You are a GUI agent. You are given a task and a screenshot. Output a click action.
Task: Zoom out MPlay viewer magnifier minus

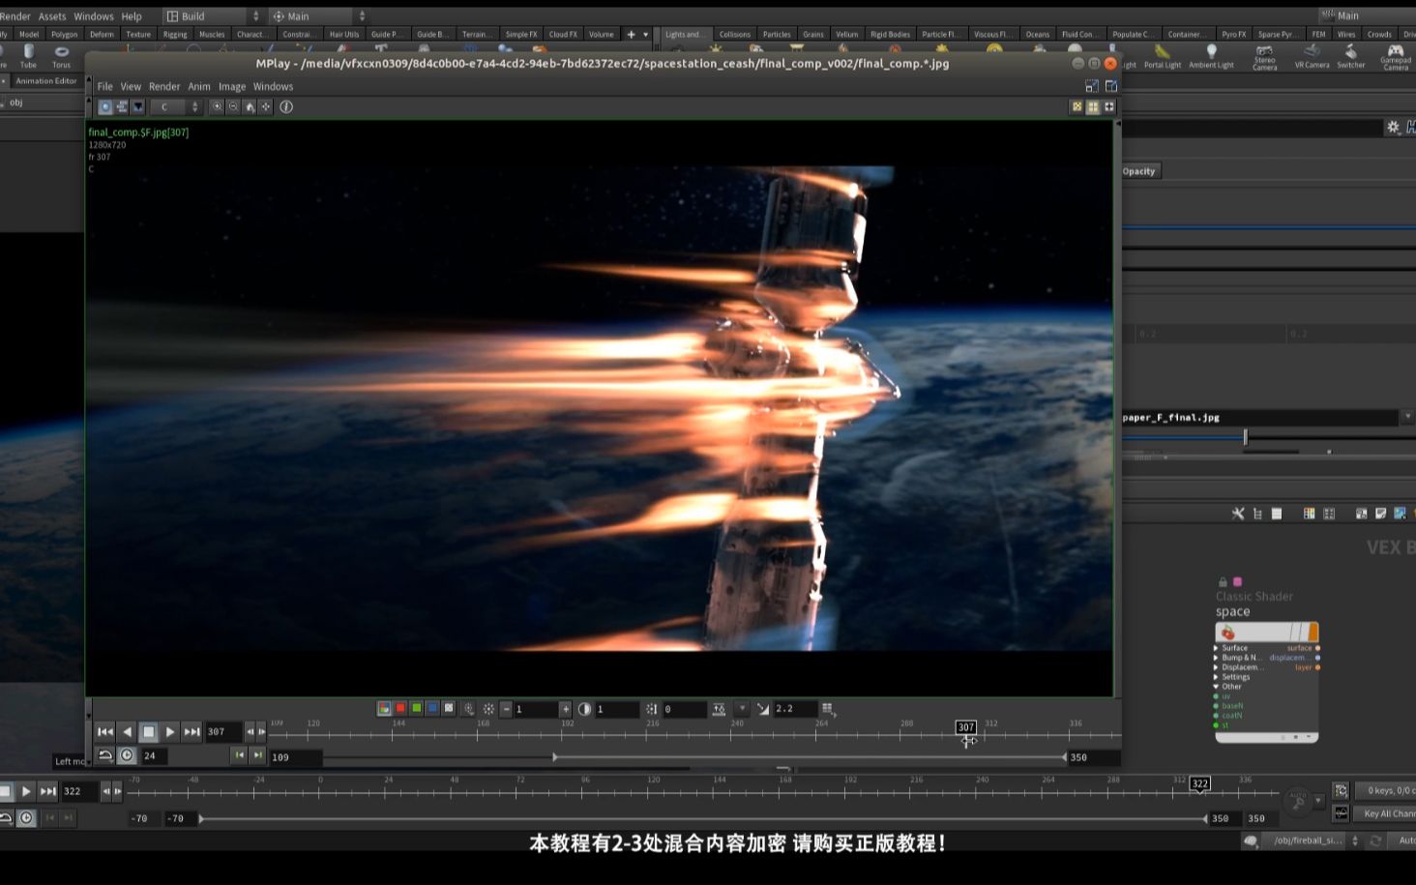coord(233,107)
